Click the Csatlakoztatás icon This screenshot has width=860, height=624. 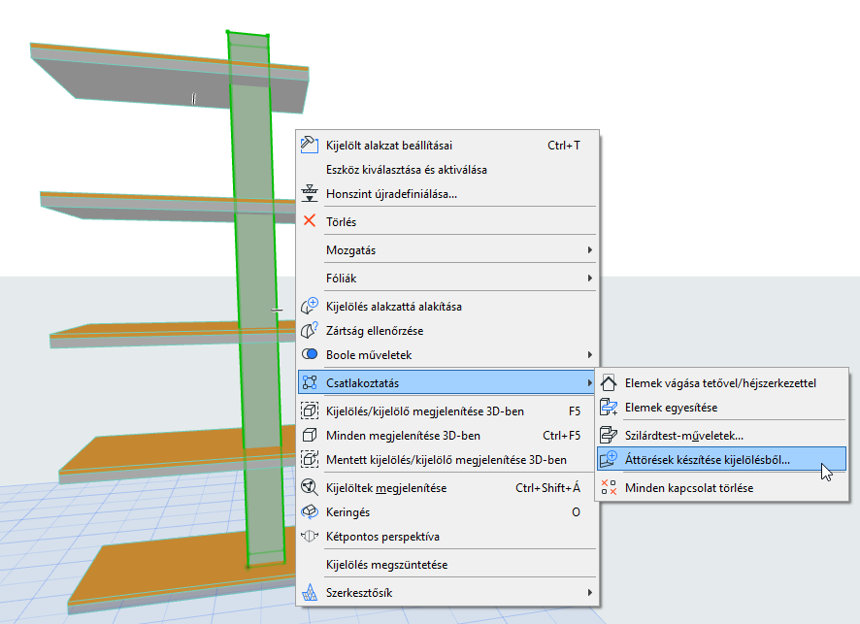310,382
